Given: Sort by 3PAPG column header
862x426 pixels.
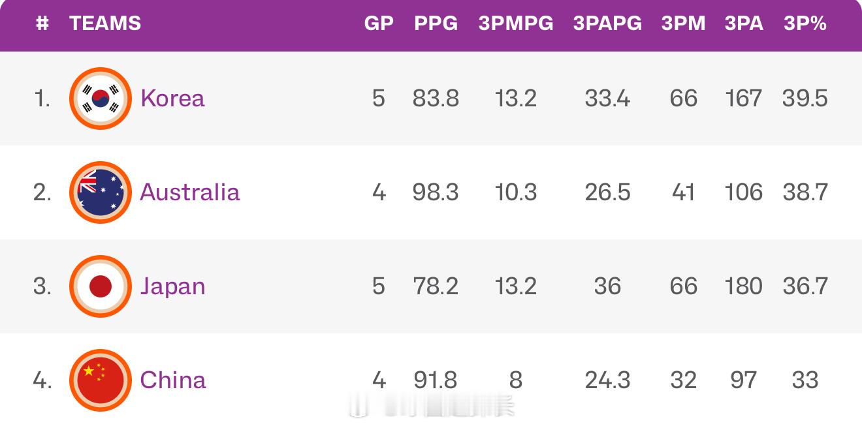Looking at the screenshot, I should [607, 23].
